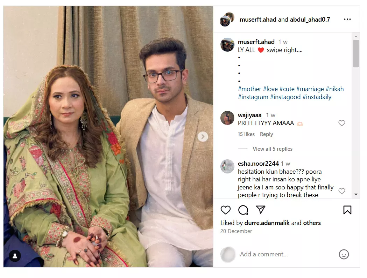Save the post with the bookmark icon
Viewport: 367px width, 278px height.
click(347, 210)
